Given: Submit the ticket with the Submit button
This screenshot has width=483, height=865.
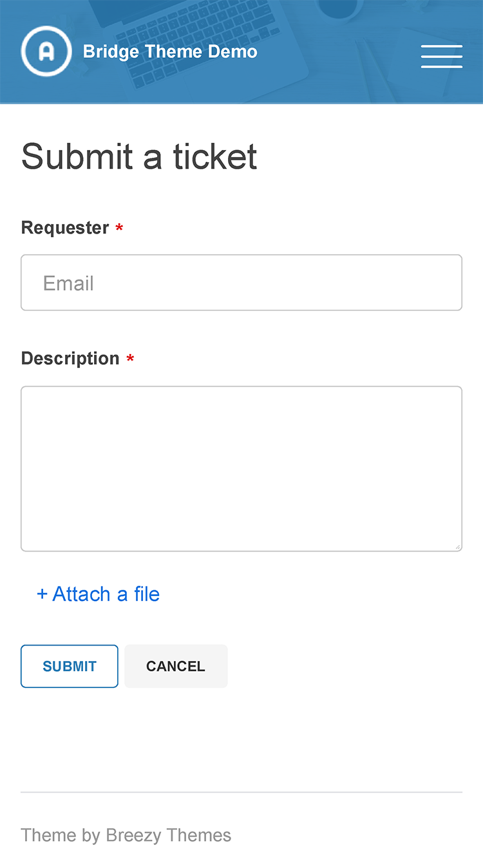Looking at the screenshot, I should pos(70,666).
